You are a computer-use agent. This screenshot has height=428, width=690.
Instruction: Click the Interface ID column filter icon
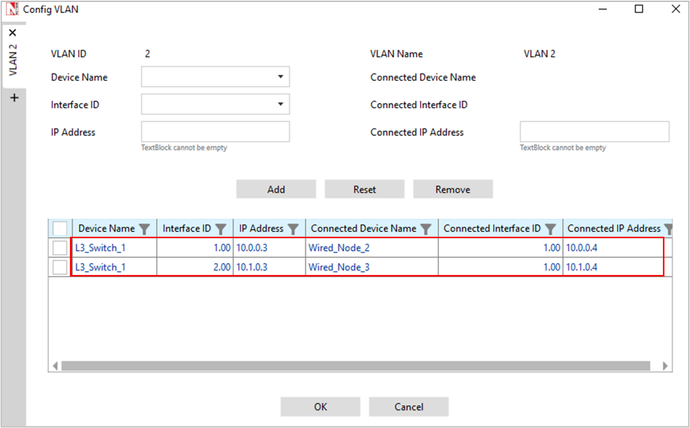click(x=221, y=229)
